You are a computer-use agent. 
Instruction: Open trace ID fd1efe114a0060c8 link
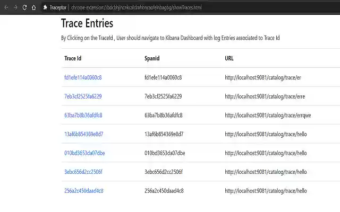point(83,77)
